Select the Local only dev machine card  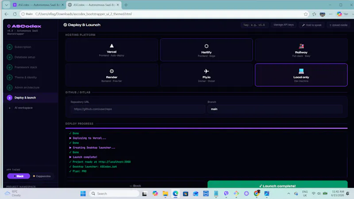301,75
